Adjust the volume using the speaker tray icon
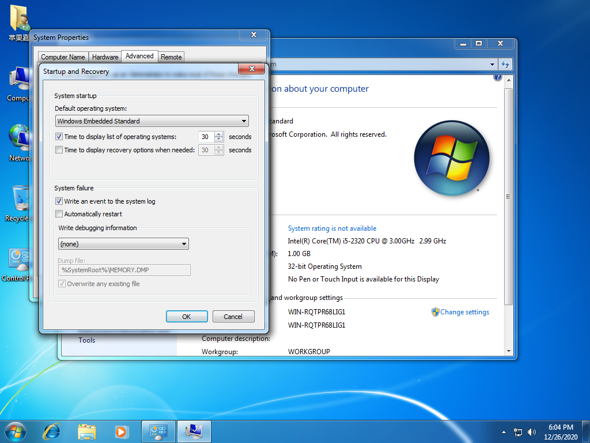The image size is (590, 443). pos(531,431)
